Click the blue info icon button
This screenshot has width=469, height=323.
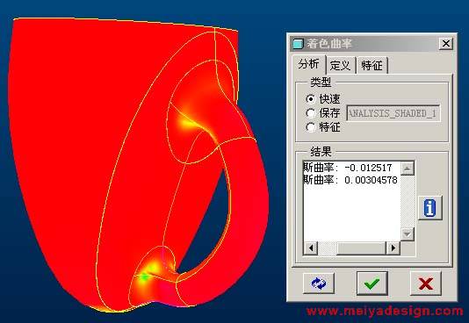click(x=429, y=208)
